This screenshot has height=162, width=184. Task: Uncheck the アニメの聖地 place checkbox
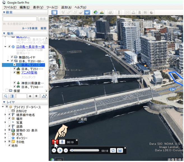(x=15, y=73)
